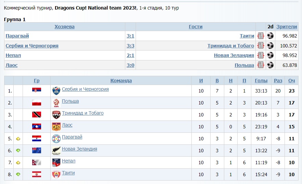The width and height of the screenshot is (302, 184).
Task: Click the Польша team crest icon
Action: pyautogui.click(x=56, y=102)
